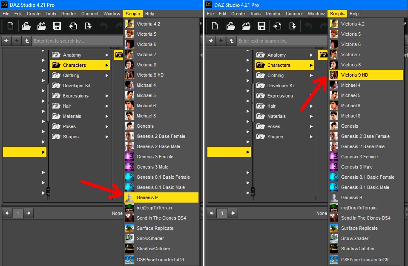Go up one level icon in left window browser
This screenshot has height=266, width=408.
pos(27,41)
